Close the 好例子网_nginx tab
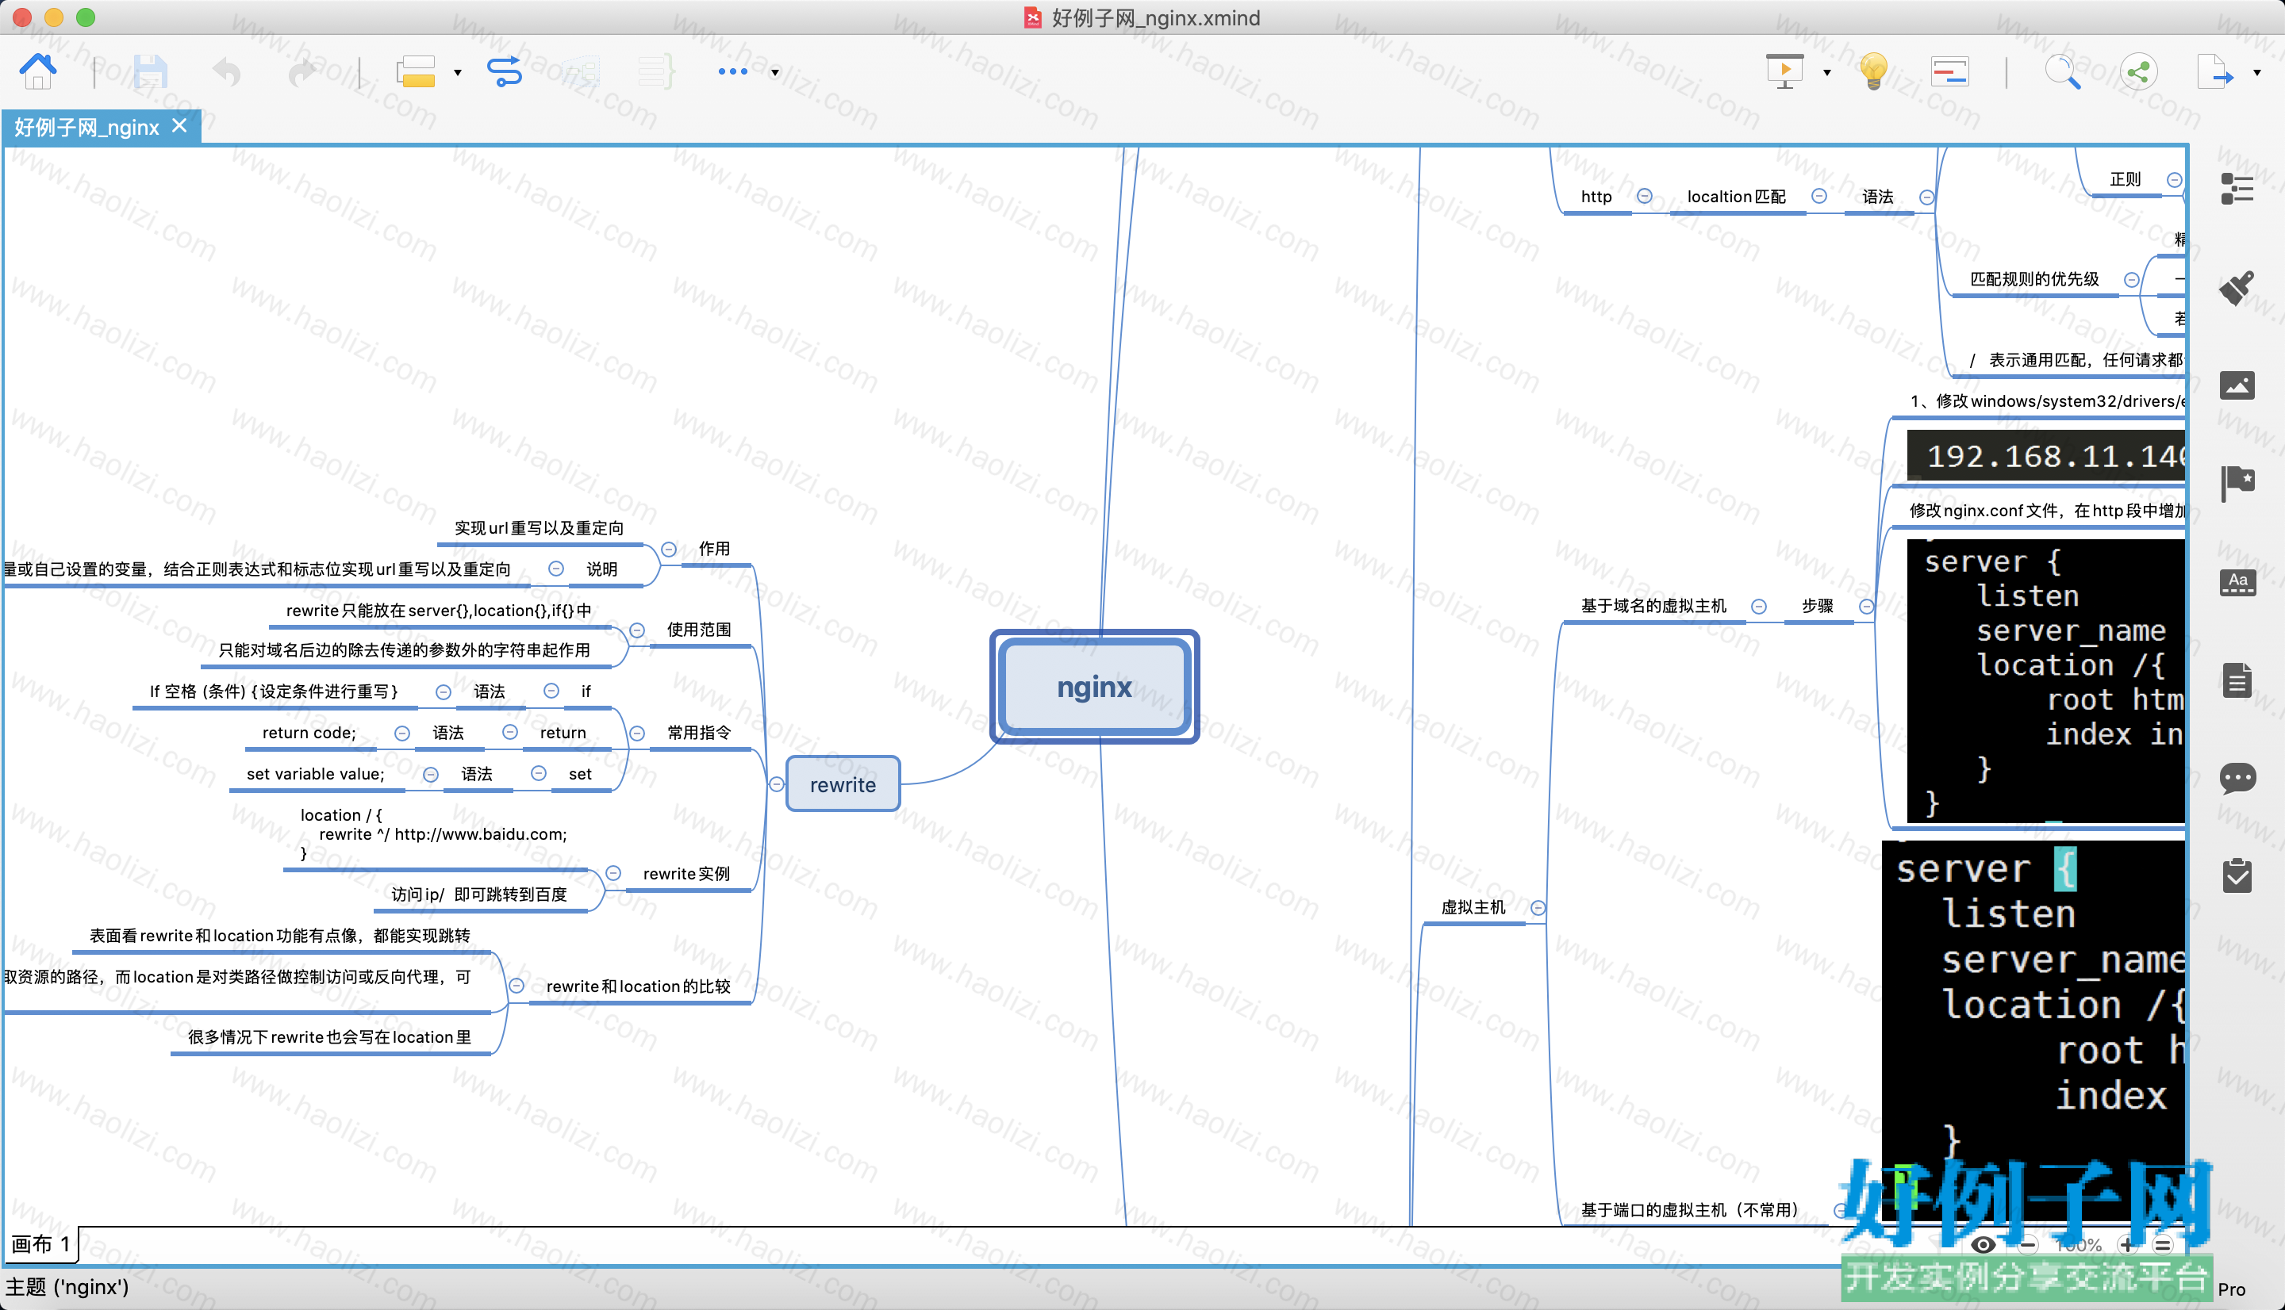This screenshot has height=1310, width=2285. pyautogui.click(x=179, y=126)
